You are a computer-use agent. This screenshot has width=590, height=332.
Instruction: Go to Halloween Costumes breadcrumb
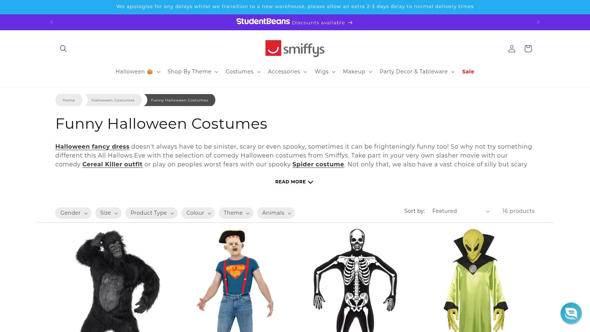click(113, 100)
